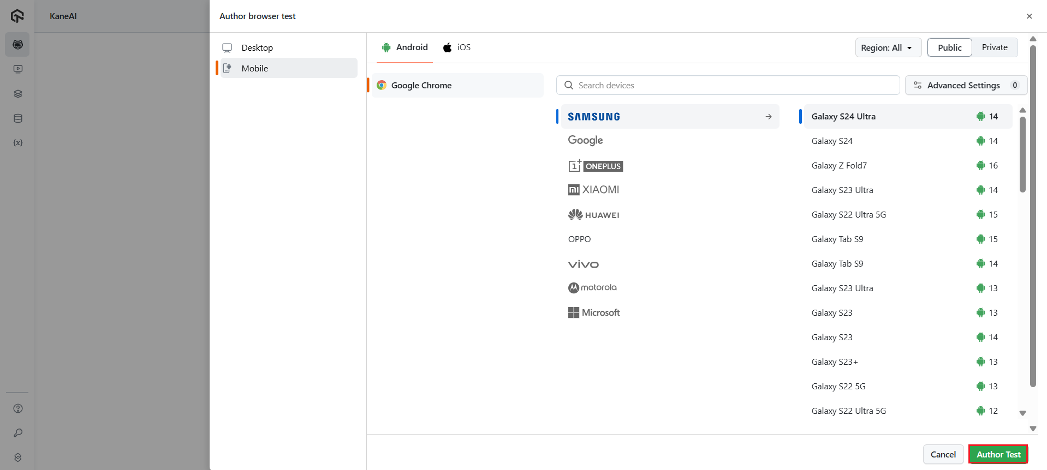Image resolution: width=1047 pixels, height=470 pixels.
Task: Open the KaneAI agent icon in sidebar
Action: click(x=17, y=45)
